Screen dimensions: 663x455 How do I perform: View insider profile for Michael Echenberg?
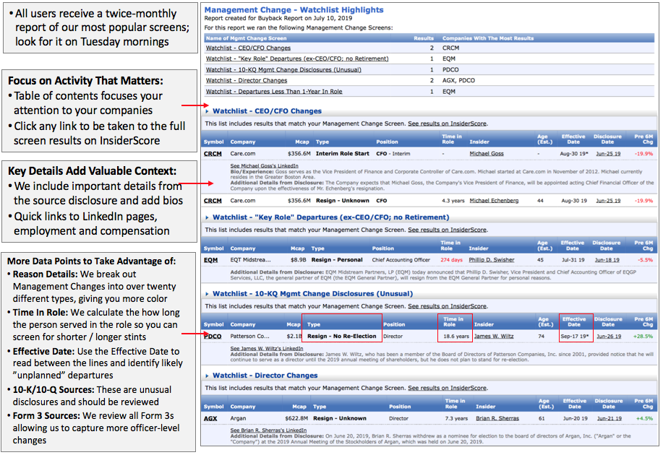click(x=494, y=201)
